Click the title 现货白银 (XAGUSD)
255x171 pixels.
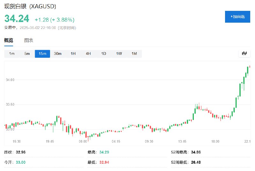[x=30, y=6]
